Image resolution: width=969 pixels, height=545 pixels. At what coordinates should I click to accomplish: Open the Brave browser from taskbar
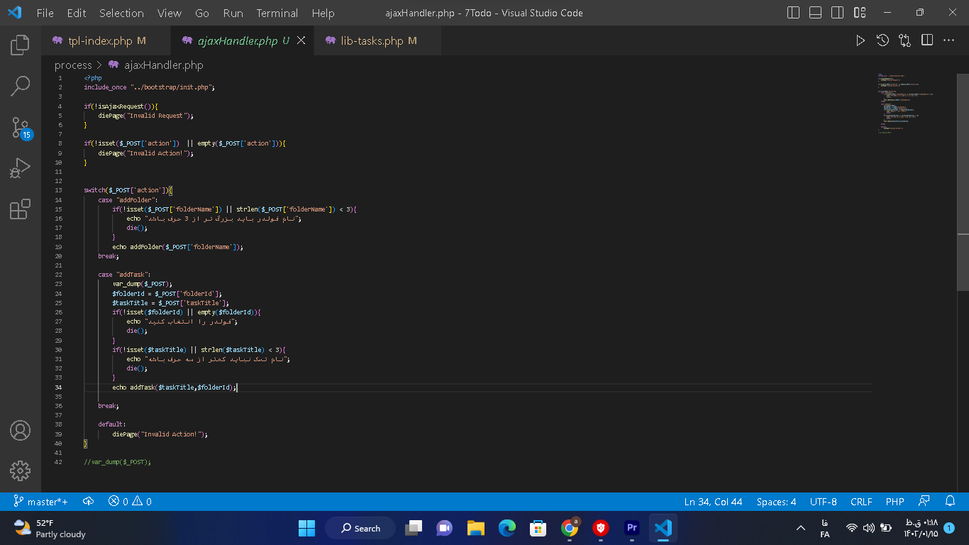[601, 528]
